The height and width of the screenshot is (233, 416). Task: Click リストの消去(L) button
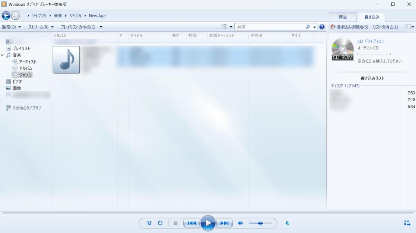[x=385, y=27]
